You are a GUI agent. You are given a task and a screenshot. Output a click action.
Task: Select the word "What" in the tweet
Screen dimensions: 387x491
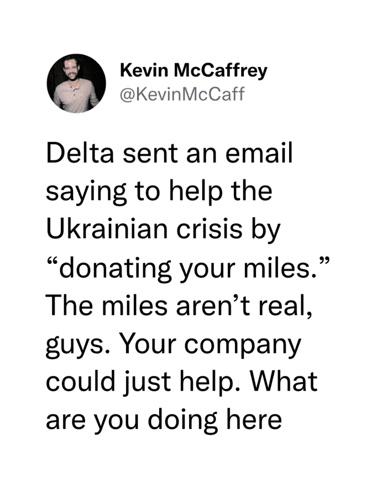pos(283,382)
